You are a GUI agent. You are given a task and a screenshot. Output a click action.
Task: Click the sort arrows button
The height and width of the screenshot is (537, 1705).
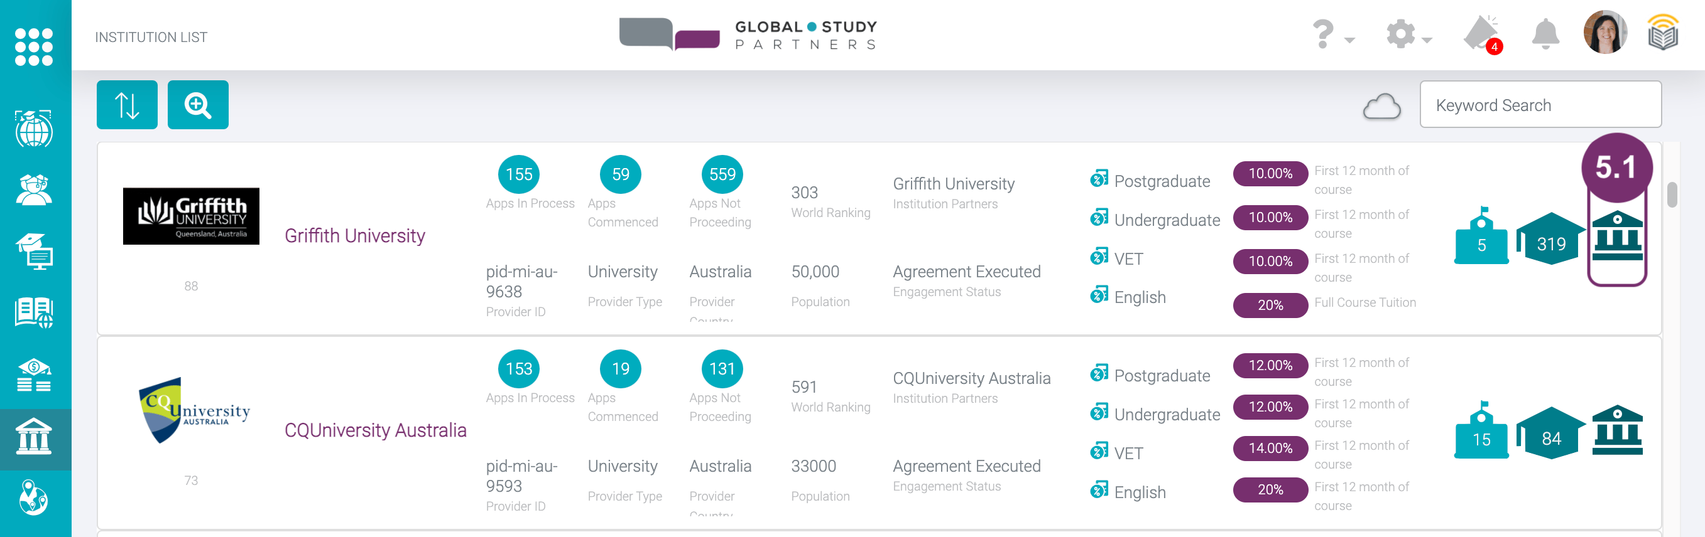(127, 105)
